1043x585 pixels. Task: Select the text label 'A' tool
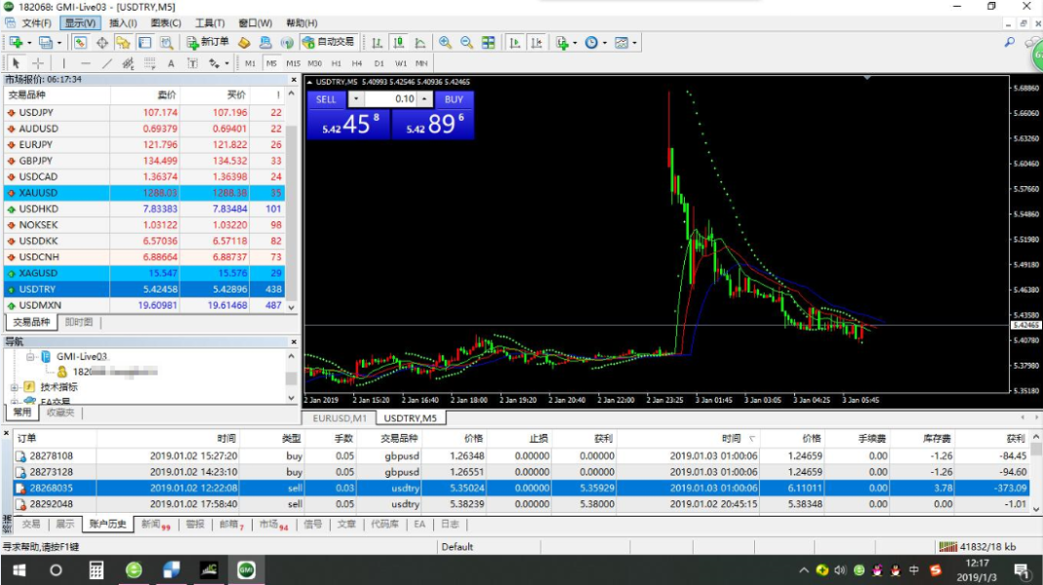(171, 63)
